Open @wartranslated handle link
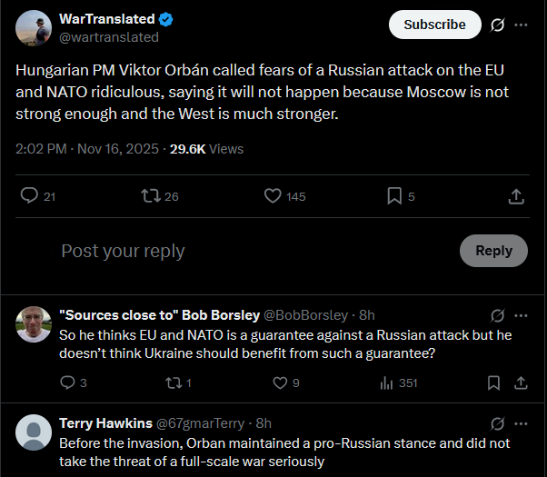Viewport: 547px width, 477px height. click(x=109, y=37)
